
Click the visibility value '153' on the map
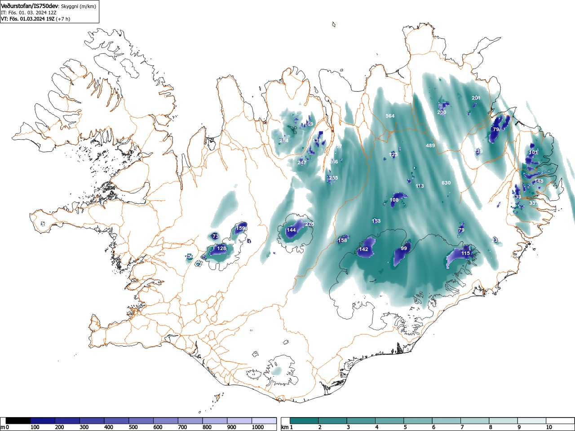tap(376, 221)
